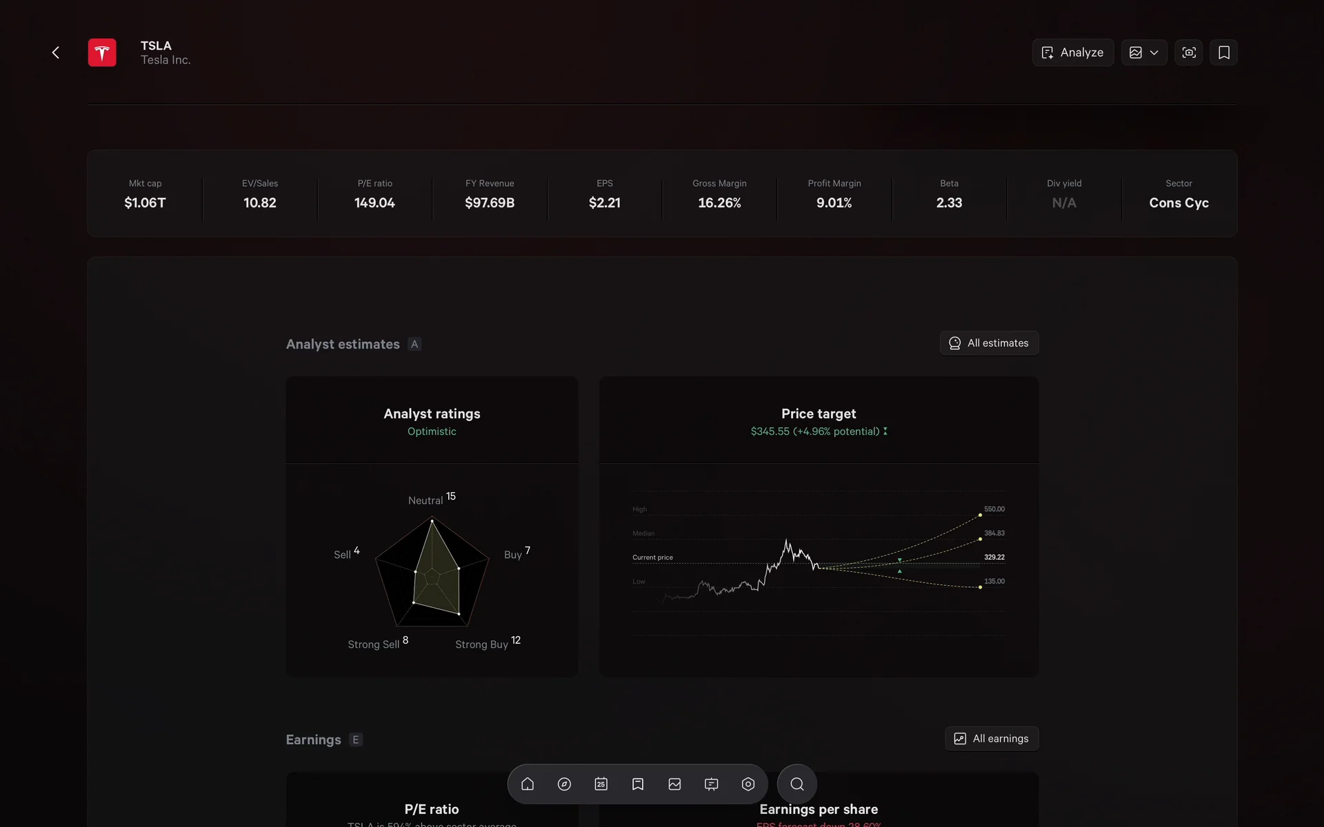Open All earnings

coord(992,739)
